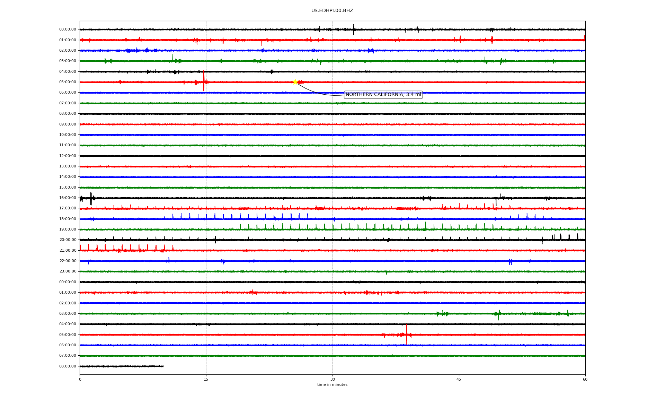
Task: Click the 12:00:00 row time label
Action: click(68, 156)
